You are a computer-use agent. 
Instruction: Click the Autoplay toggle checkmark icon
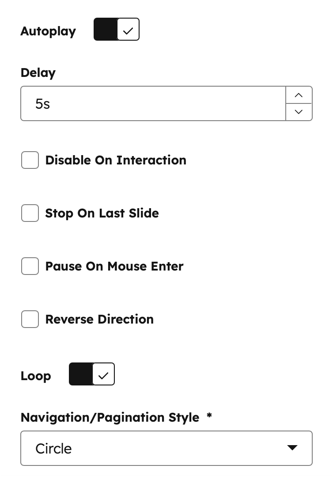[128, 30]
